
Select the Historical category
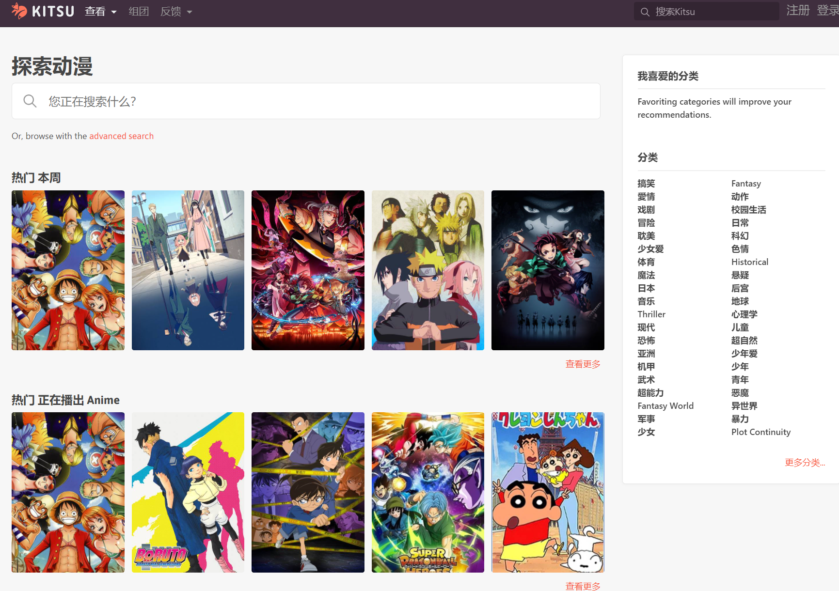(x=750, y=262)
